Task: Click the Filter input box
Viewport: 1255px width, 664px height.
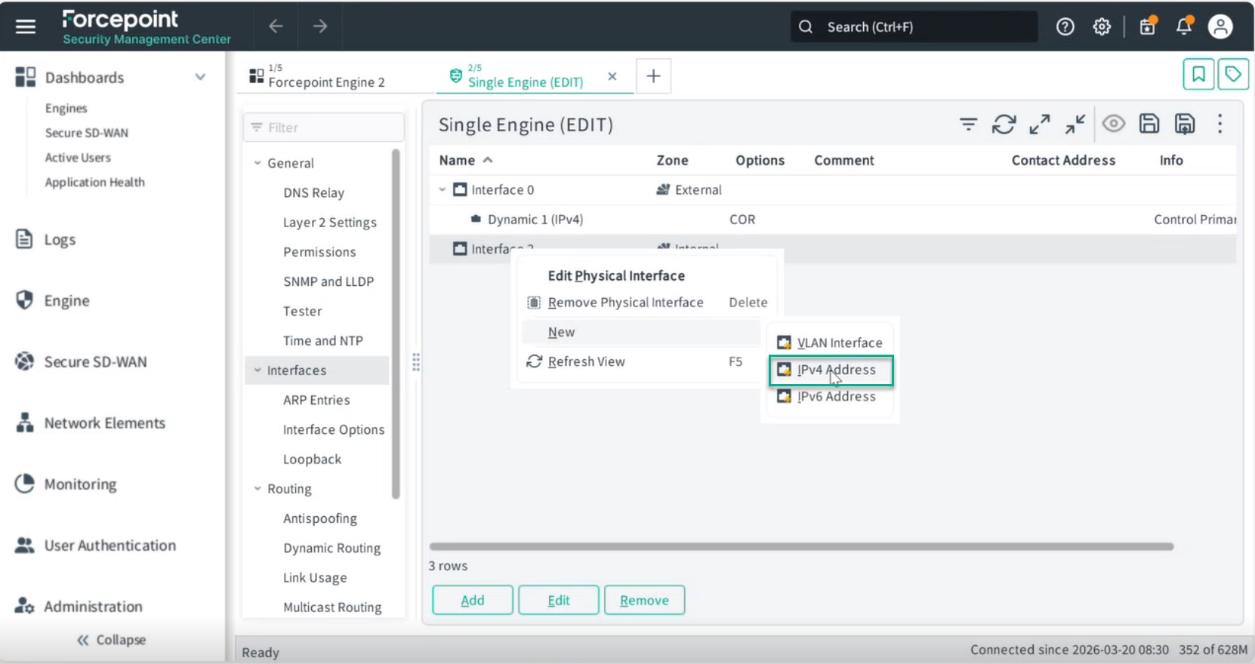Action: click(324, 128)
